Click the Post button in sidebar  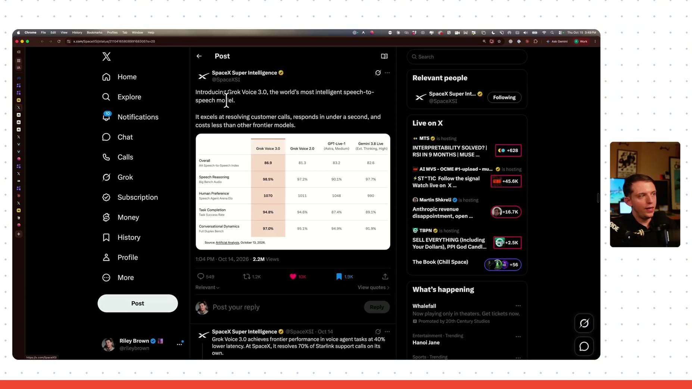coord(138,304)
